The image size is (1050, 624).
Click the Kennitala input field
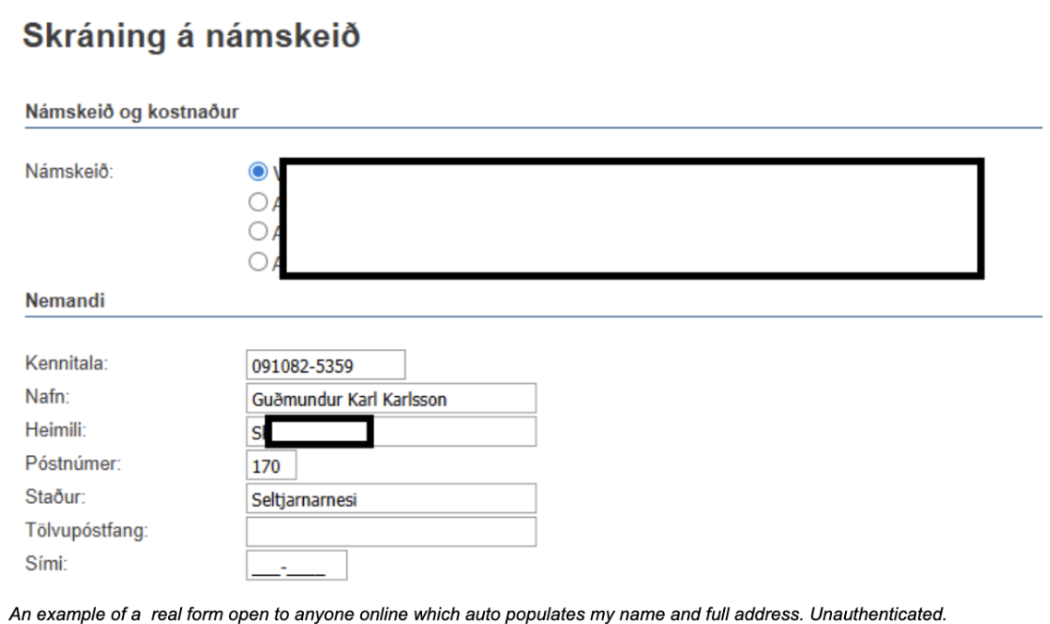[326, 365]
